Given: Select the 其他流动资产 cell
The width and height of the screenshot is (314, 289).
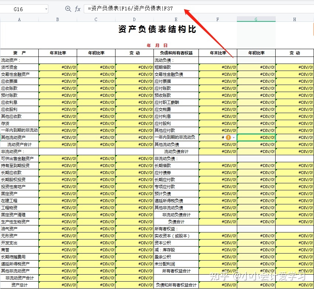Looking at the screenshot, I should tap(19, 137).
